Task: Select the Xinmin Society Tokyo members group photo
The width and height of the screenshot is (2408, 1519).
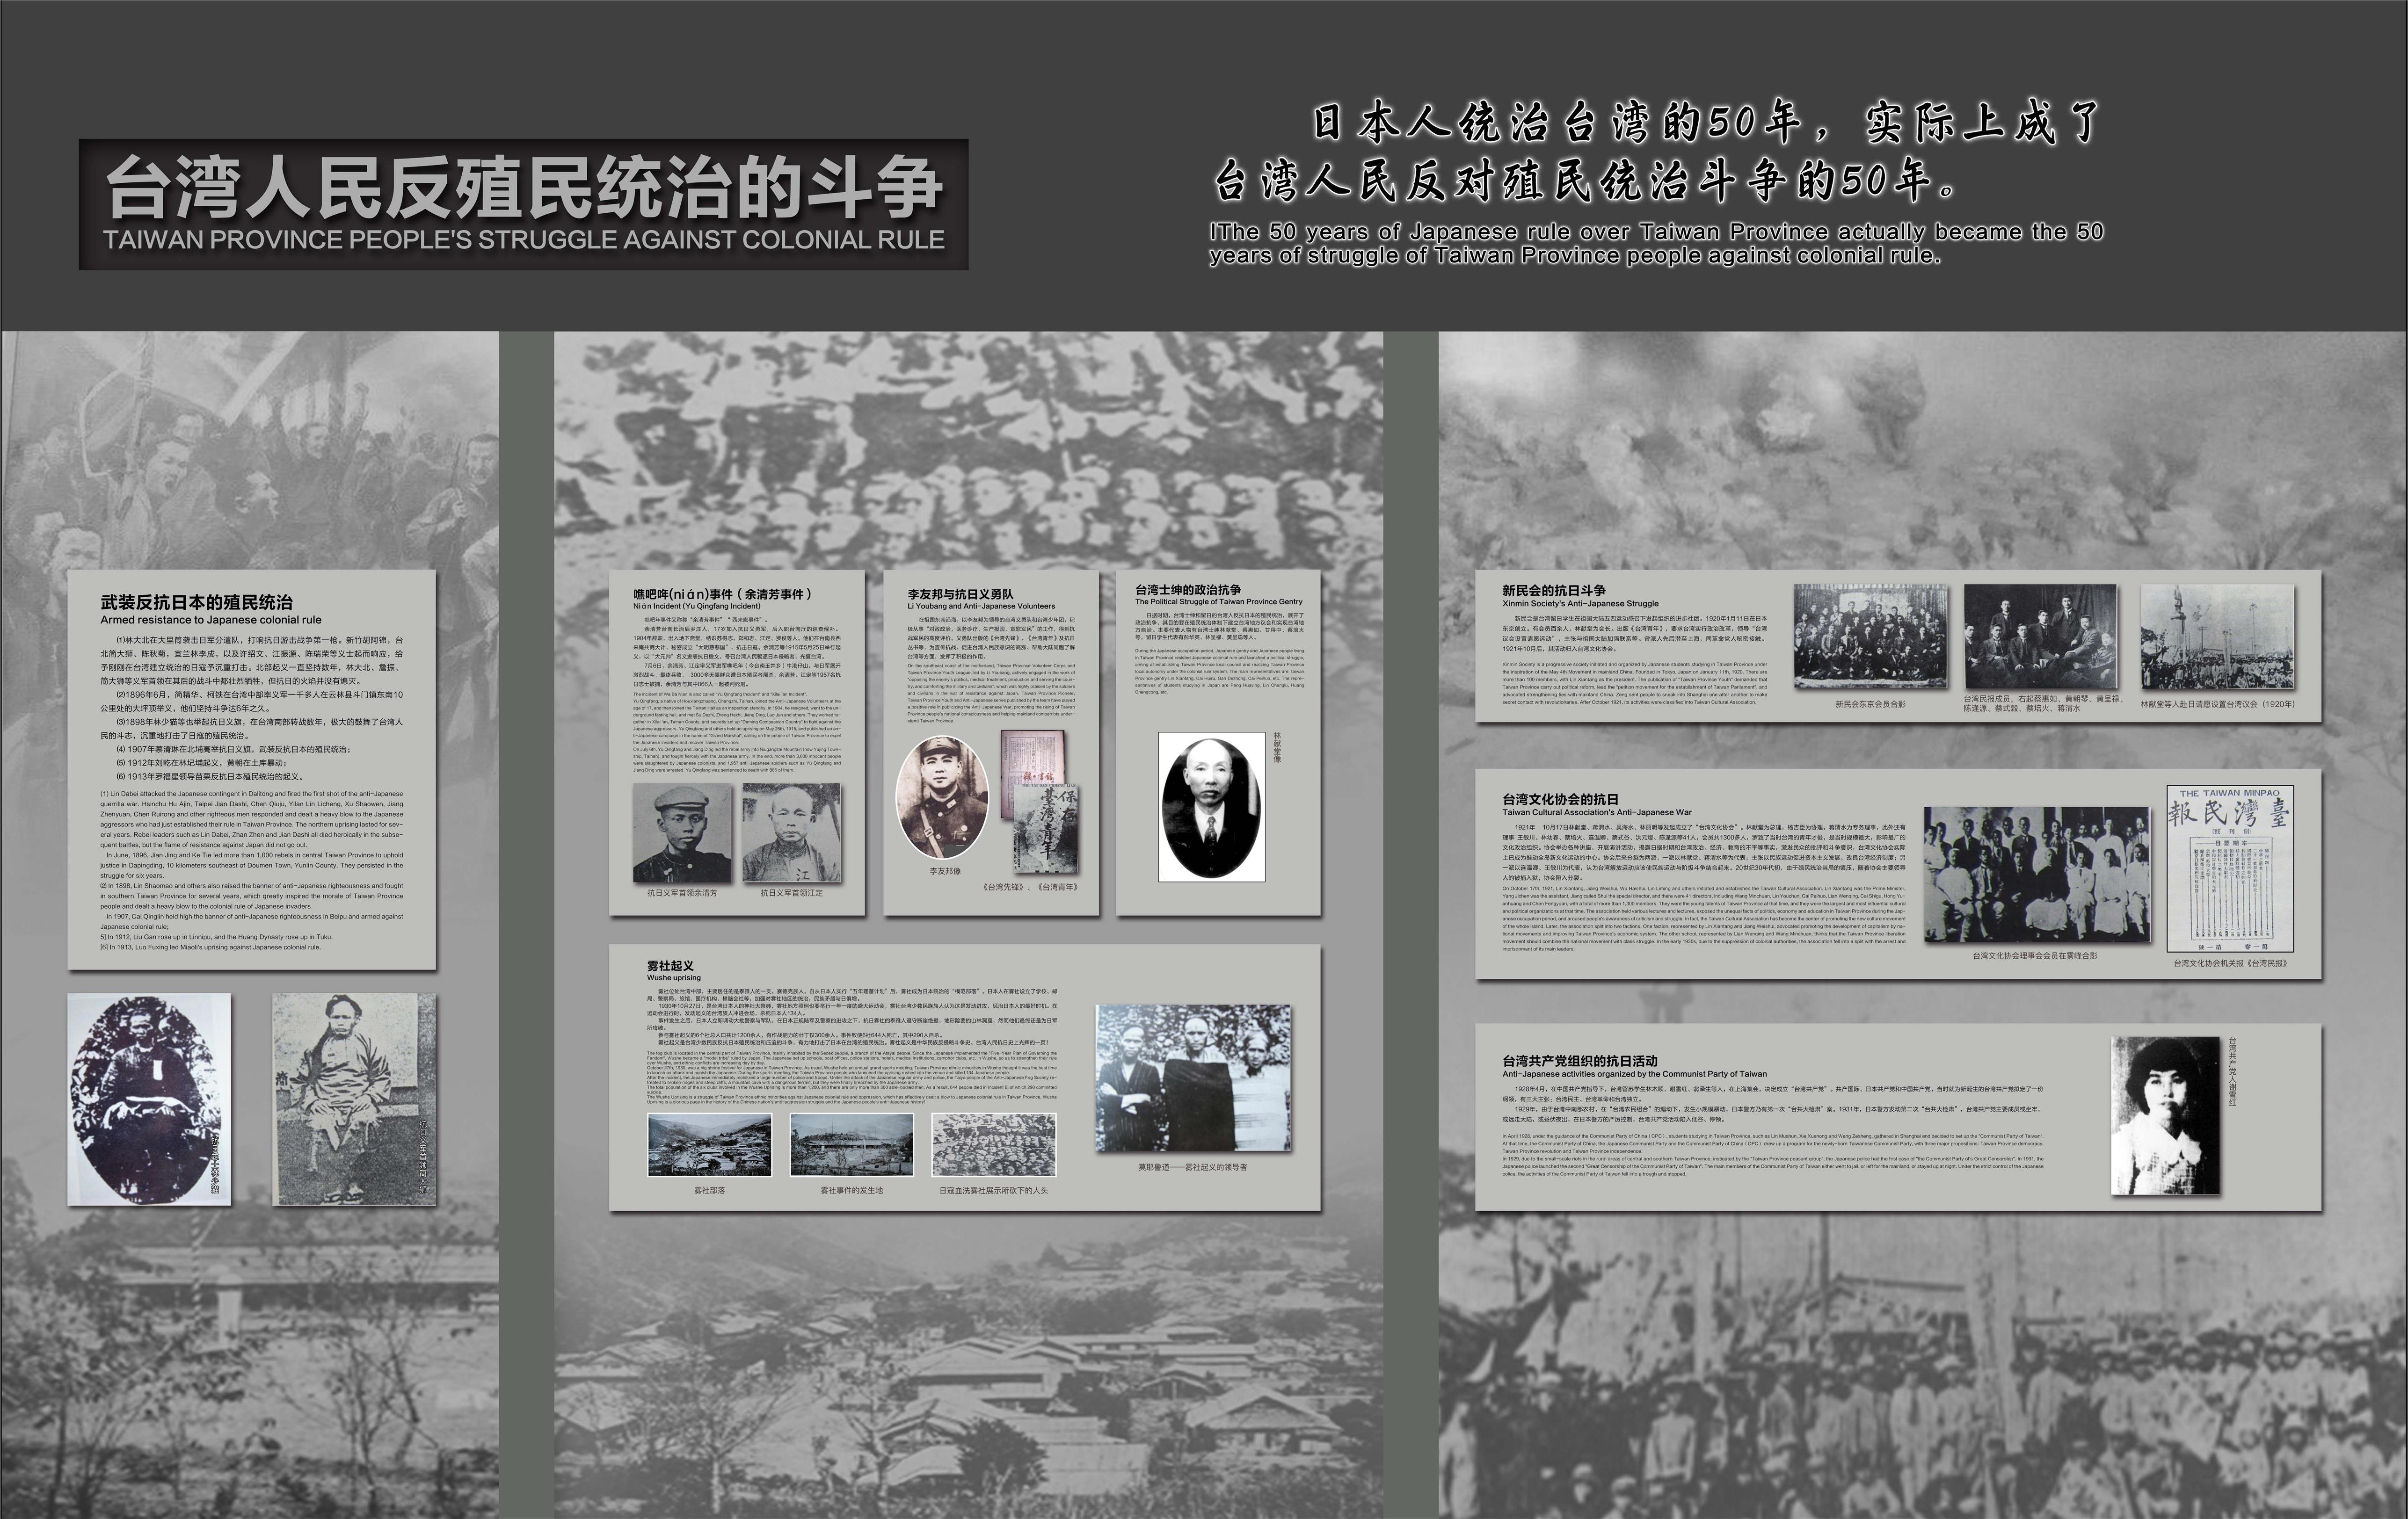Action: 1870,636
